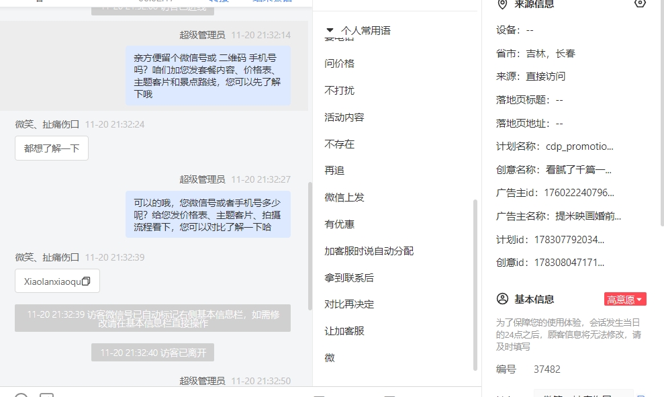
Task: Click the location pin icon next to 来源信息
Action: 502,4
